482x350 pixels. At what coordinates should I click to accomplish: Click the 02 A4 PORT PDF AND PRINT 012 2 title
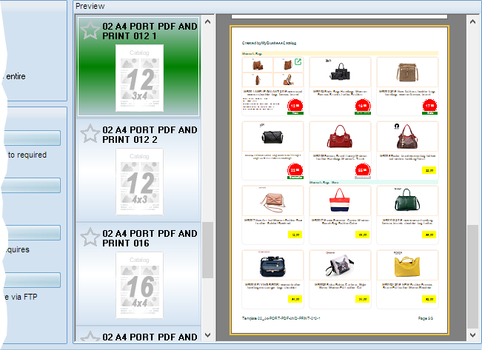pos(150,135)
